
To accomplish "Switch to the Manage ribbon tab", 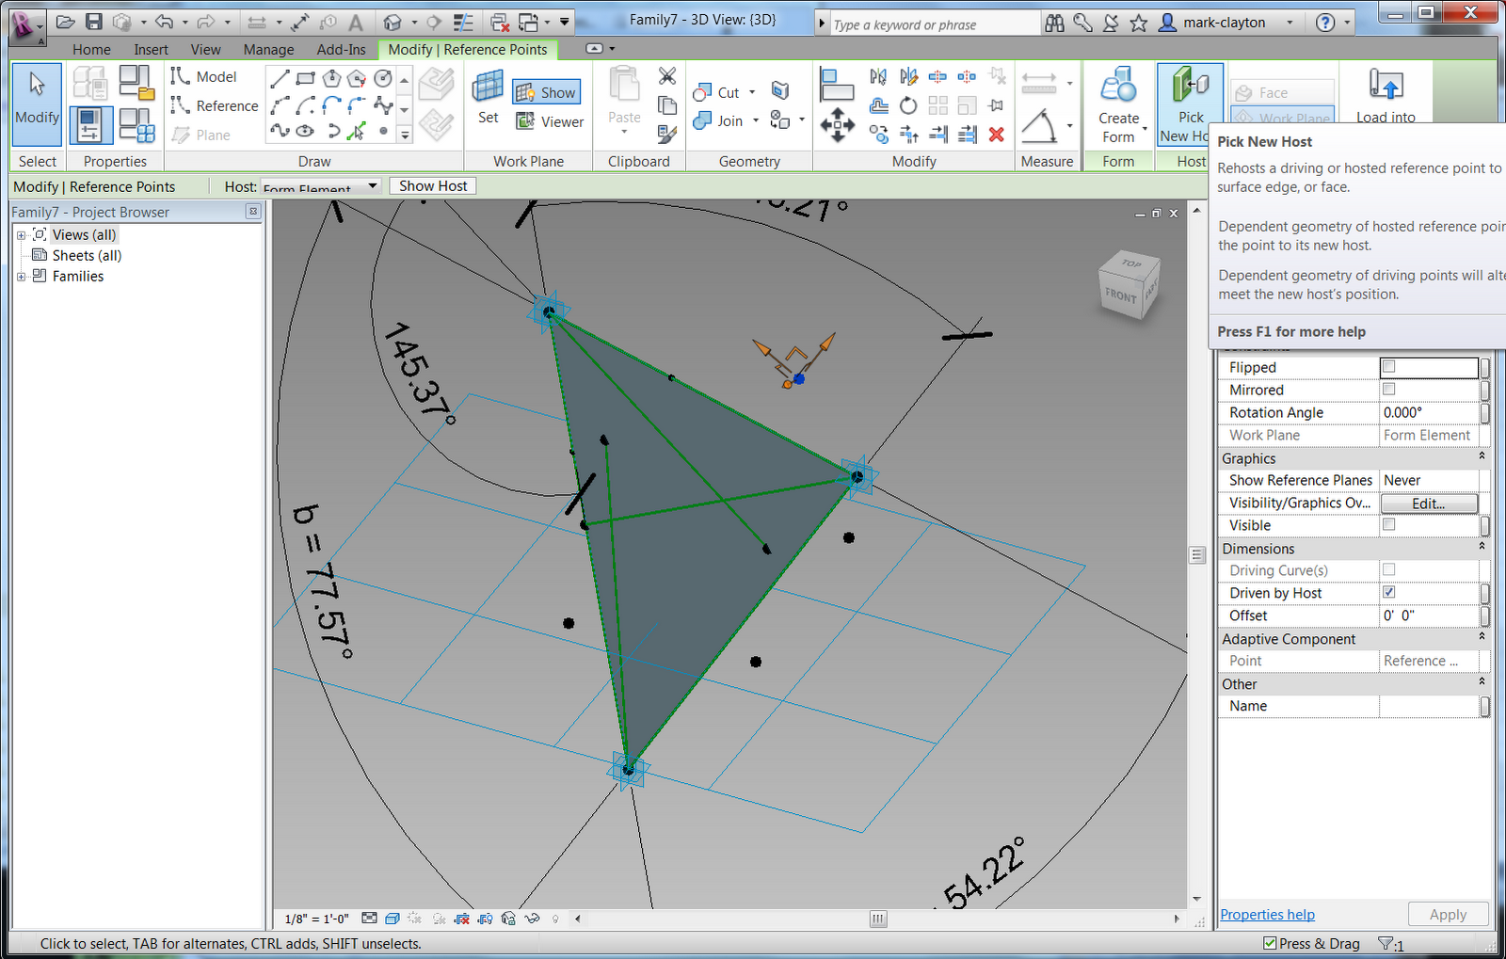I will pos(268,49).
